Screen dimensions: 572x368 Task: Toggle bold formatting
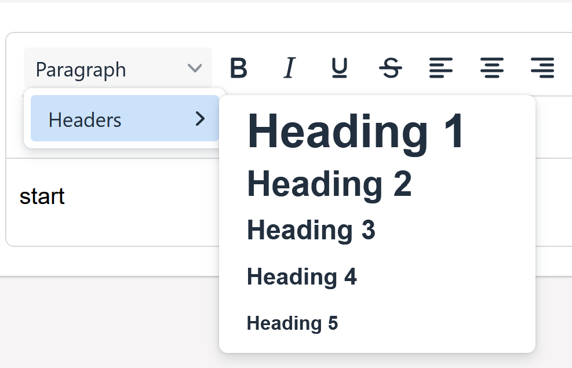238,68
